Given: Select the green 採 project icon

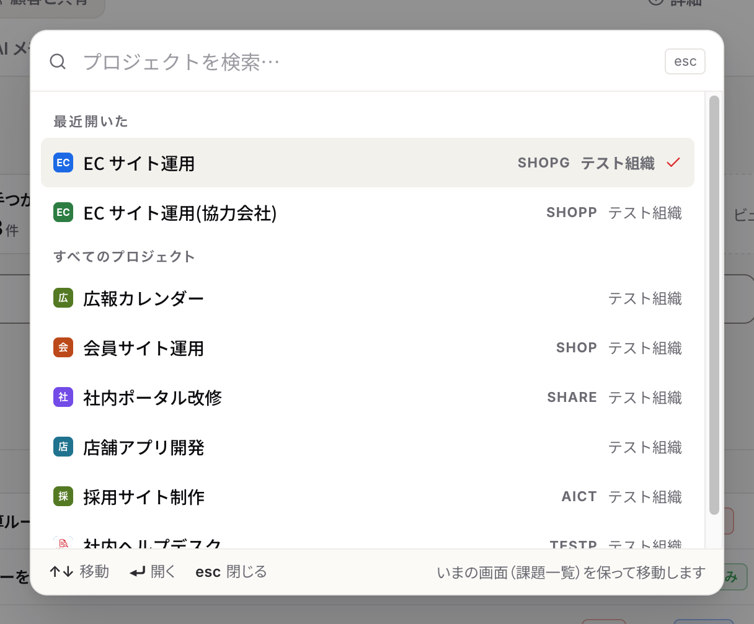Looking at the screenshot, I should click(x=63, y=496).
